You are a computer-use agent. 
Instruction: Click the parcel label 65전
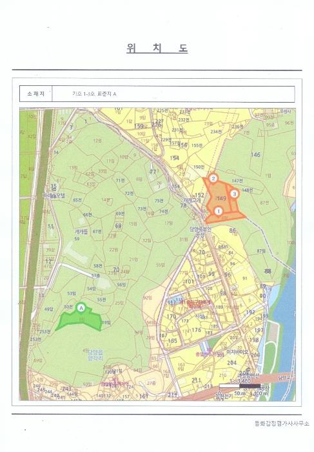pos(77,200)
